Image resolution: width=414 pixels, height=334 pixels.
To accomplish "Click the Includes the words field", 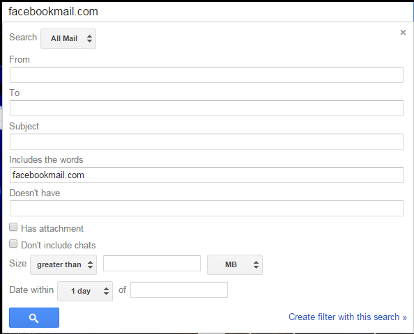I will pos(206,175).
